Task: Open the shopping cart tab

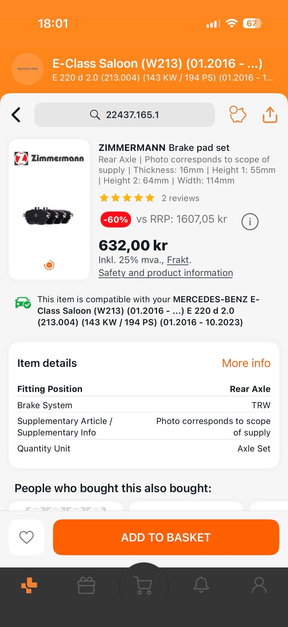Action: (x=144, y=585)
